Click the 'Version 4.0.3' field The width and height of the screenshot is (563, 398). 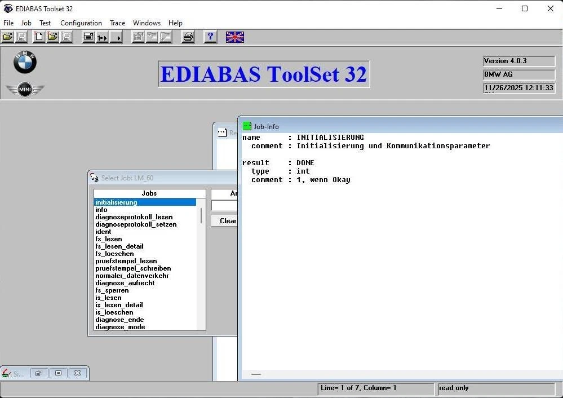click(x=519, y=61)
